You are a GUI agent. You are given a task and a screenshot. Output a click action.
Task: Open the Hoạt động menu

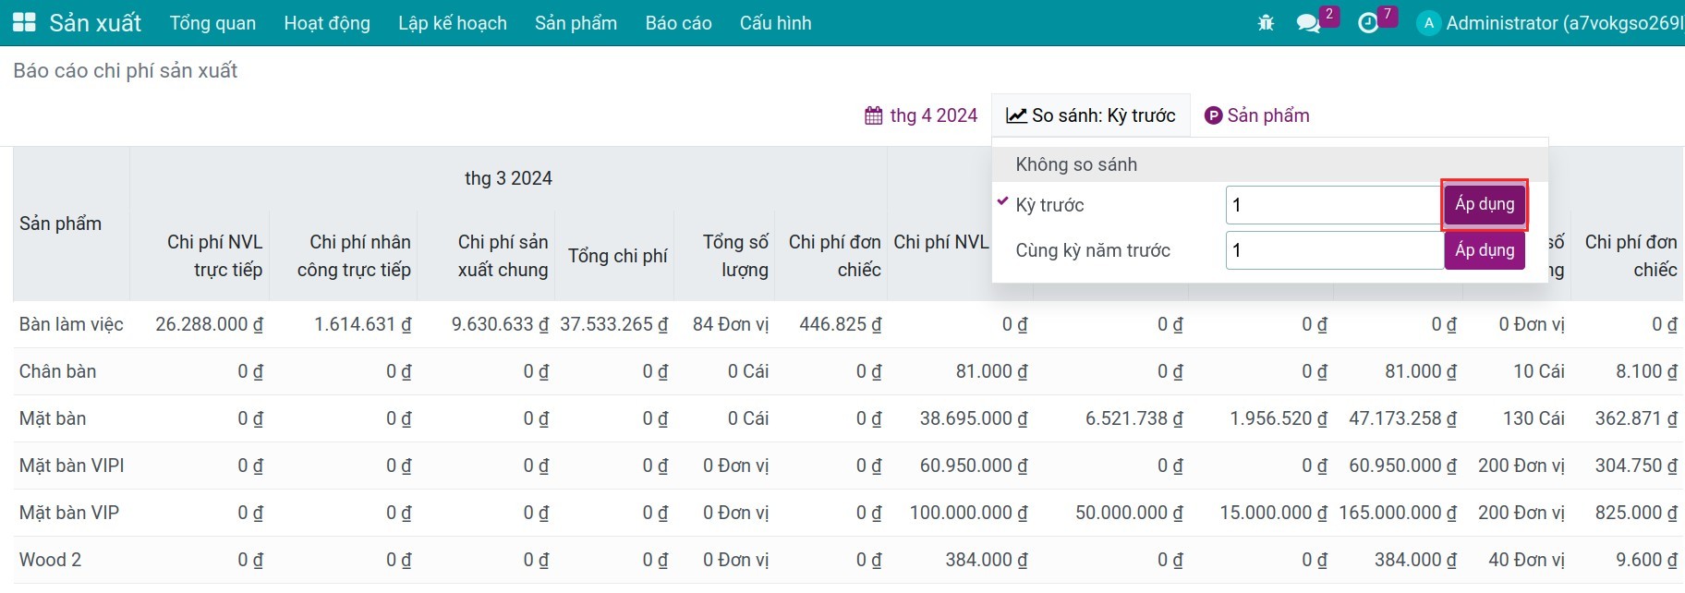tap(327, 23)
